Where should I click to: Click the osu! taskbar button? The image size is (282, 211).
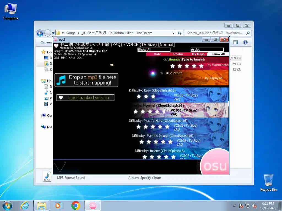click(93, 206)
